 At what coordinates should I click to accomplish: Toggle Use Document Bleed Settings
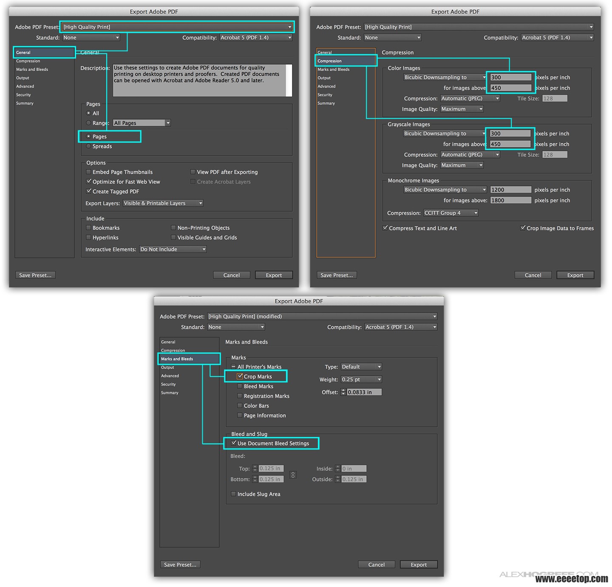[x=233, y=443]
